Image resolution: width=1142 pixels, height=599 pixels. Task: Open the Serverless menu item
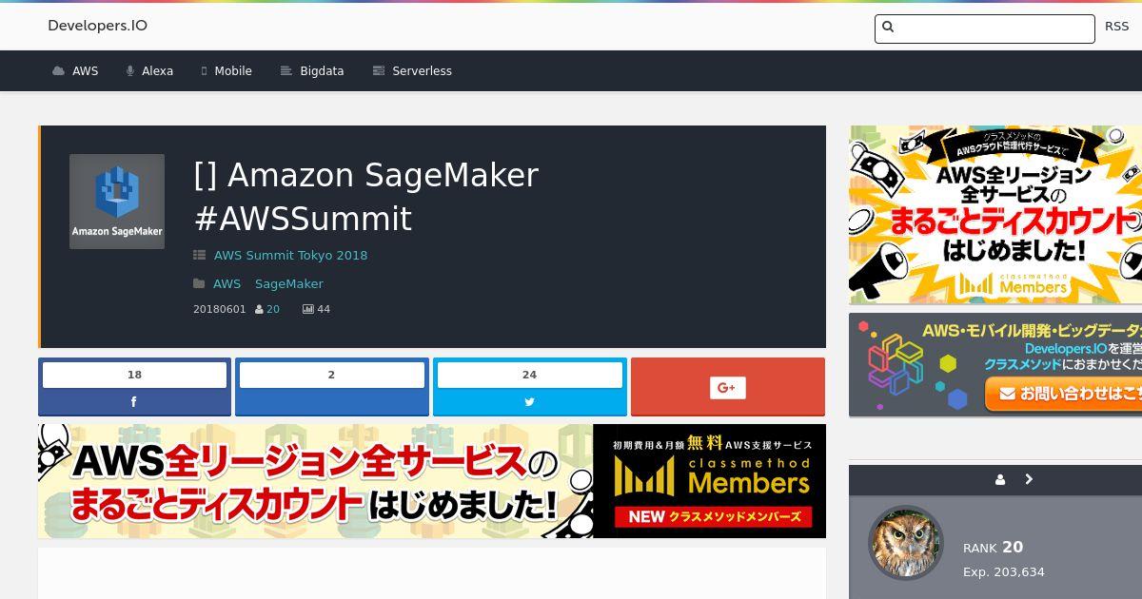coord(412,71)
